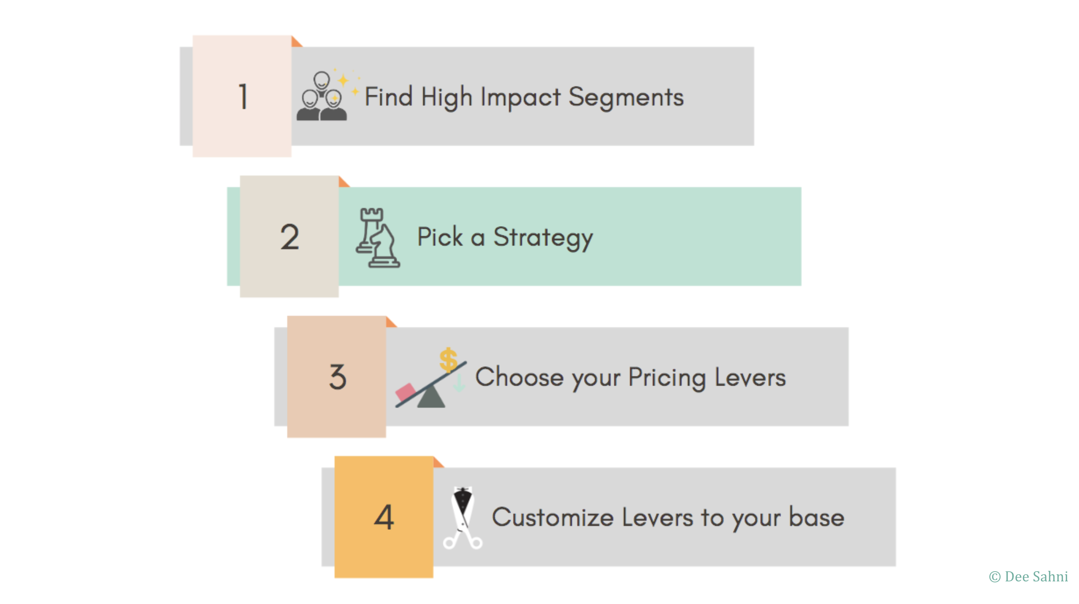Screen dimensions: 1079x604
Task: Click the seesaw dollar pricing levers icon
Action: 430,377
